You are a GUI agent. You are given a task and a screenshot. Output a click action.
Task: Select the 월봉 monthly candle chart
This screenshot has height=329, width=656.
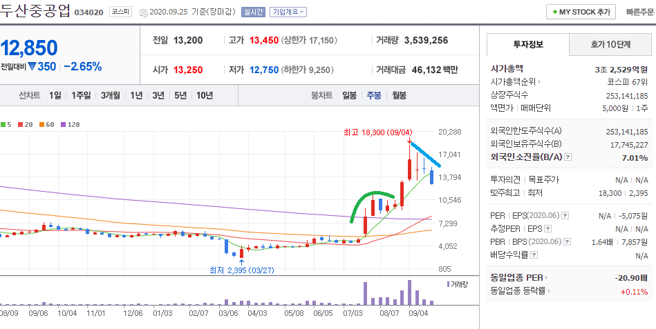click(399, 96)
